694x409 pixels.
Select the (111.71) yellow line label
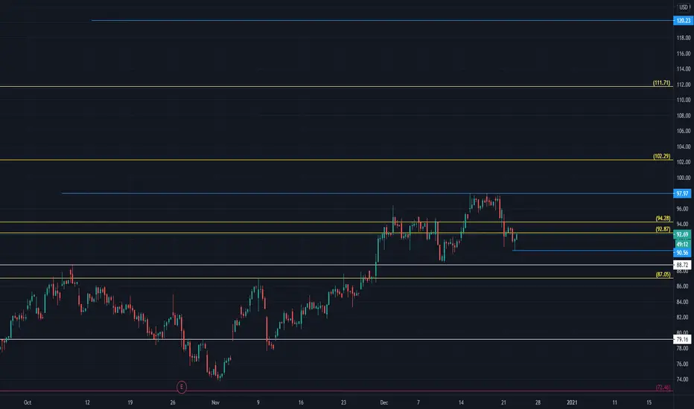pyautogui.click(x=661, y=83)
